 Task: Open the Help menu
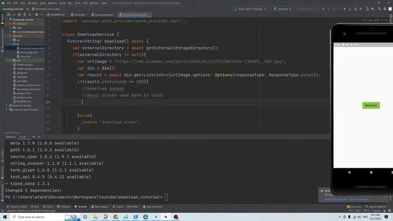[104, 3]
